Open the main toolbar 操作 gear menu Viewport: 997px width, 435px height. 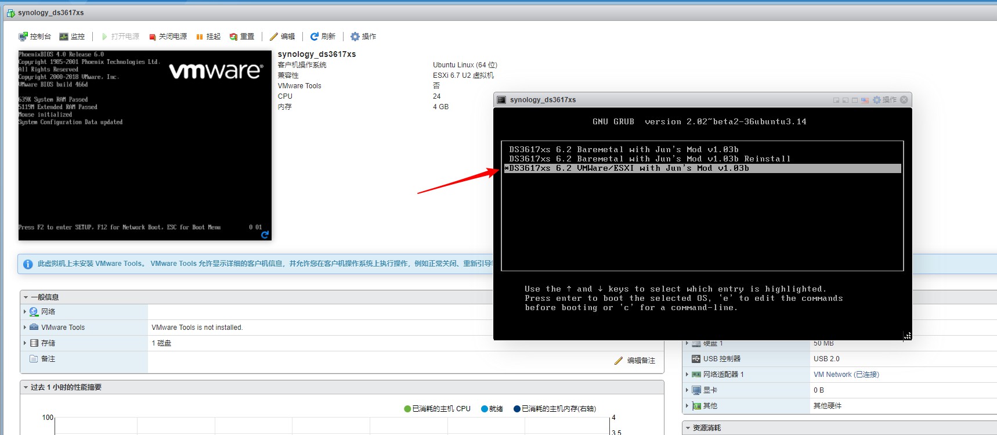coord(363,37)
